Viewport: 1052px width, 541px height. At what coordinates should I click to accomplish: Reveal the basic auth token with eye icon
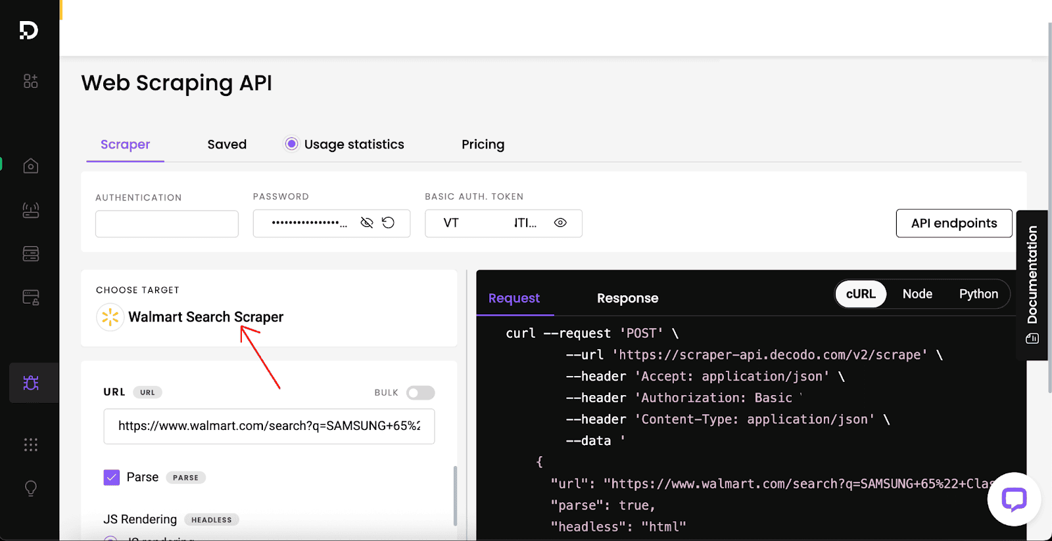(560, 223)
